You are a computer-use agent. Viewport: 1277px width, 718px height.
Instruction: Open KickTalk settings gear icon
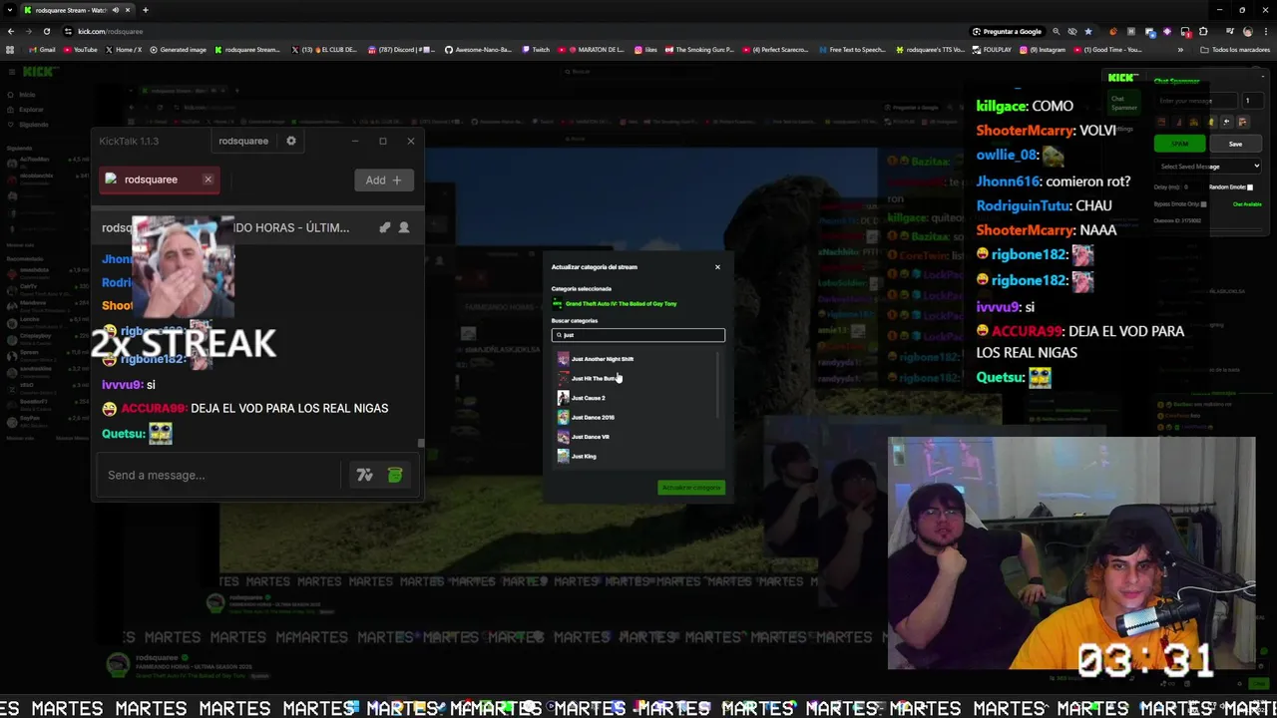291,141
